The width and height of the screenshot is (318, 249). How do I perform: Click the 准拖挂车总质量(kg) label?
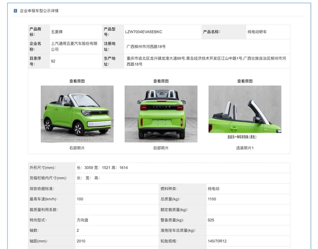(x=178, y=231)
